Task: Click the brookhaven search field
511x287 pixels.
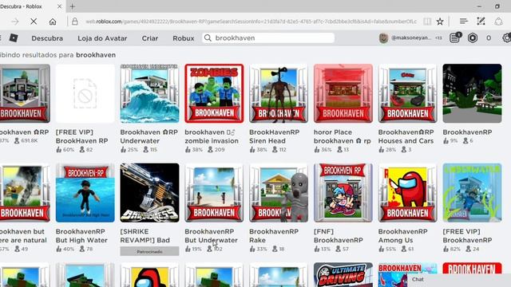Action: coord(268,37)
